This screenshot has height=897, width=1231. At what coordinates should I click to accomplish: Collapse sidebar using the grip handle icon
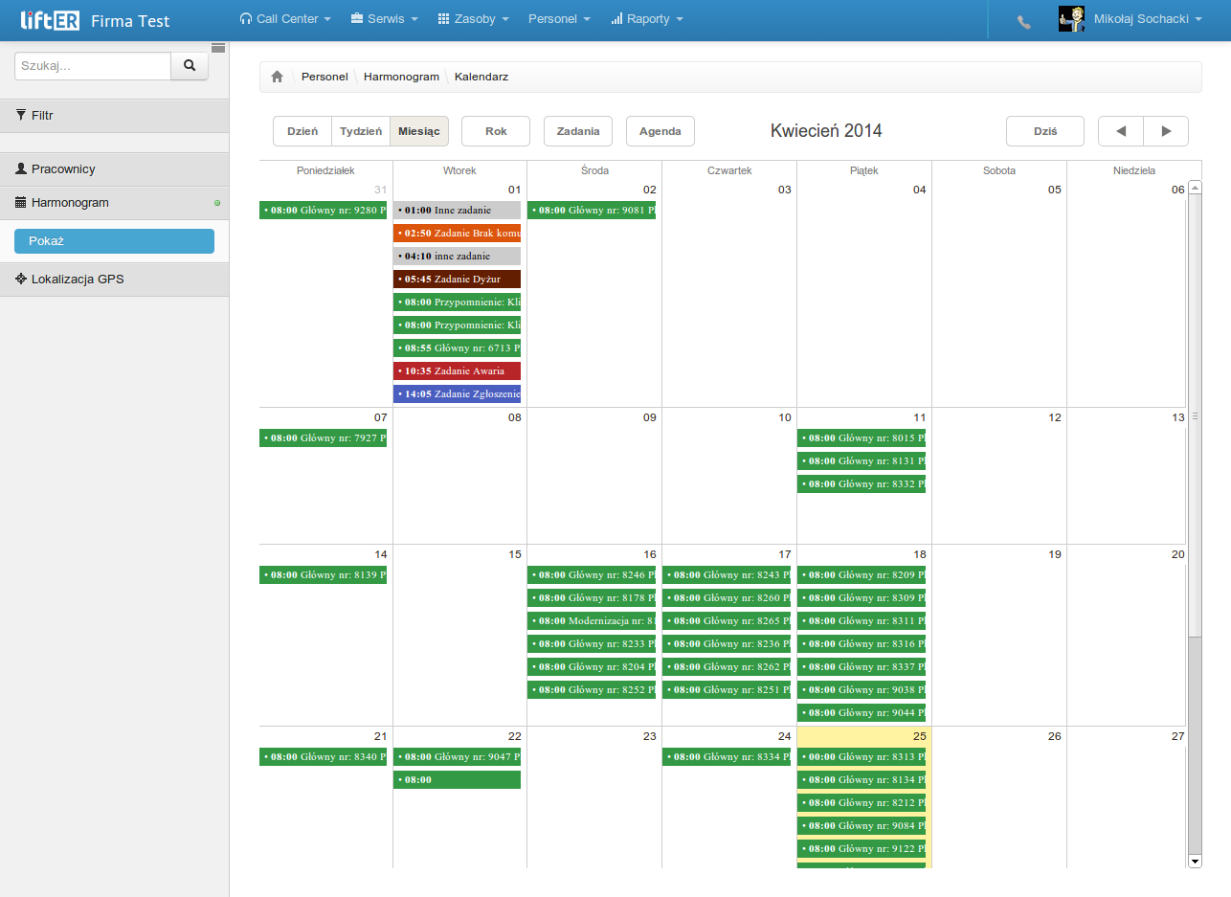click(217, 47)
